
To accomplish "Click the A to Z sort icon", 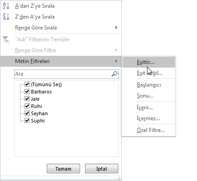I will click(6, 6).
